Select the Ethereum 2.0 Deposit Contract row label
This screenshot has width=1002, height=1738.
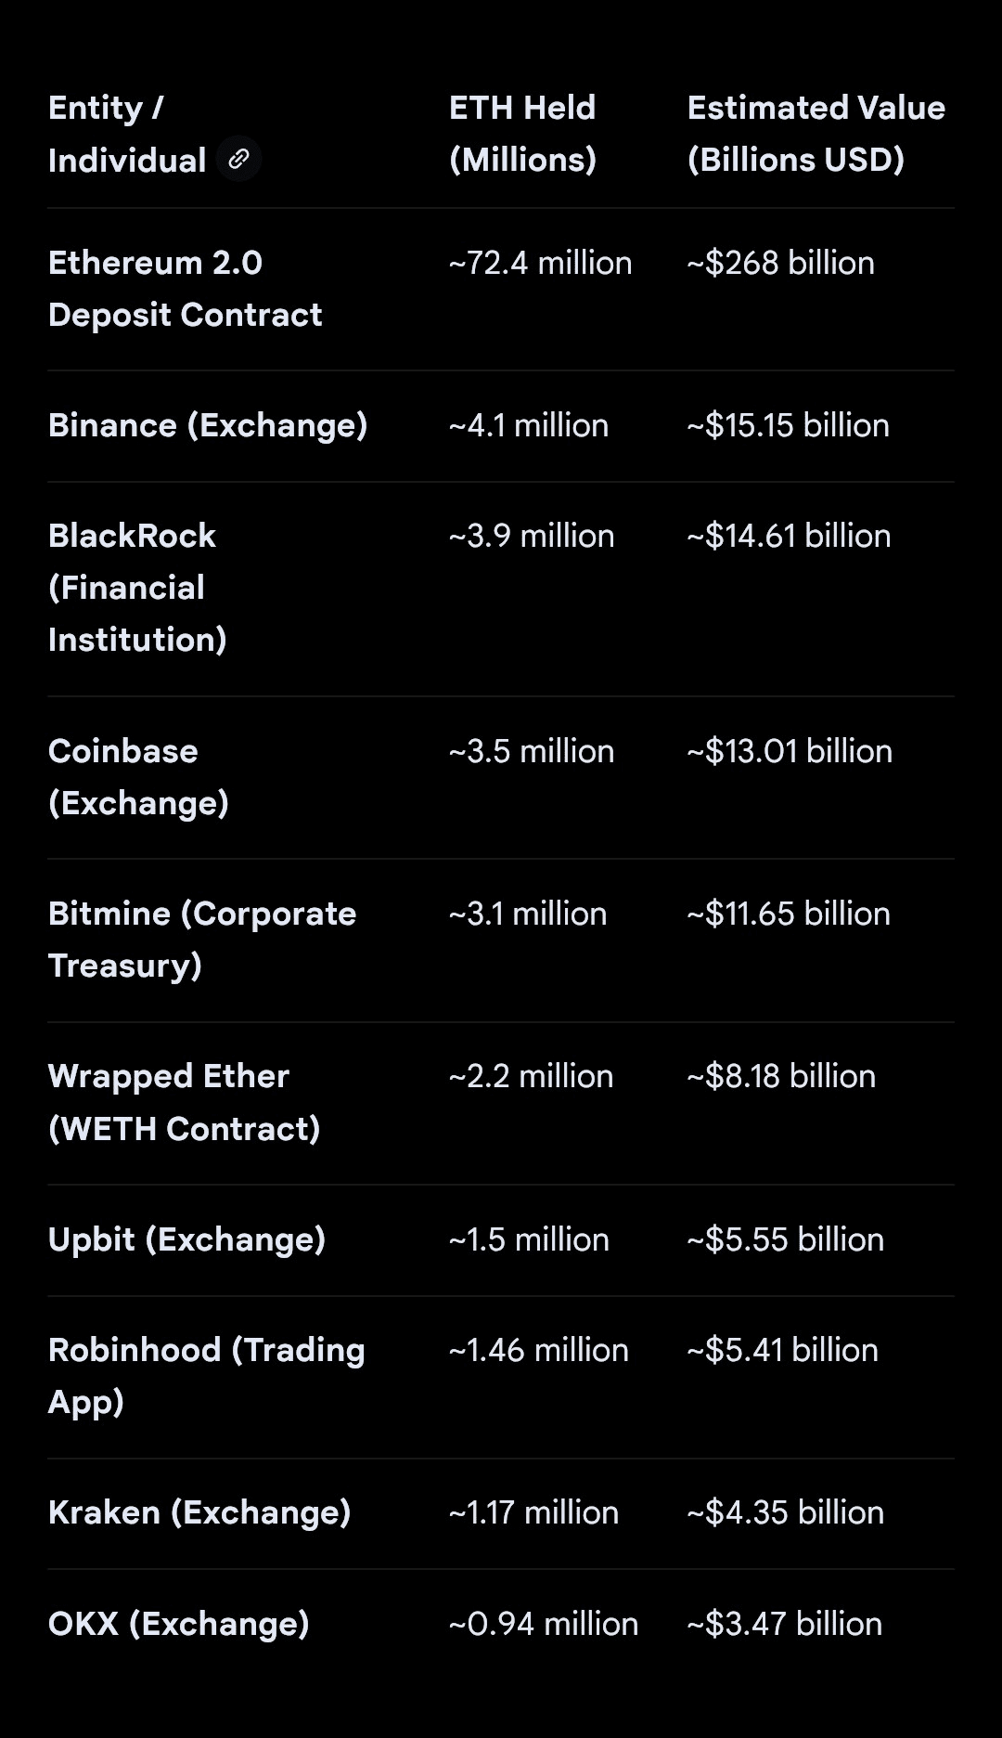(185, 289)
